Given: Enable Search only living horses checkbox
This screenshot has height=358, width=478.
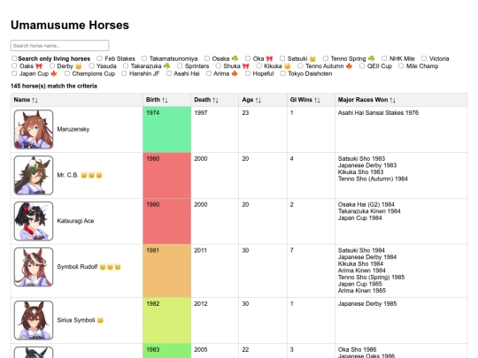Looking at the screenshot, I should (14, 58).
